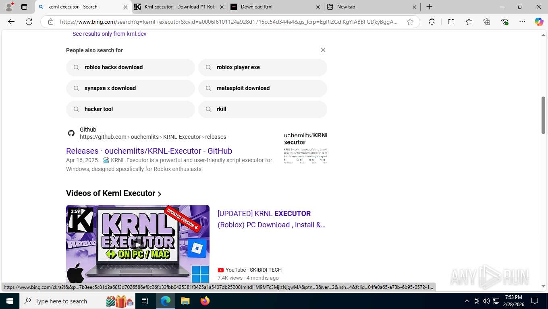
Task: Click the address bar URL field
Action: 229,22
